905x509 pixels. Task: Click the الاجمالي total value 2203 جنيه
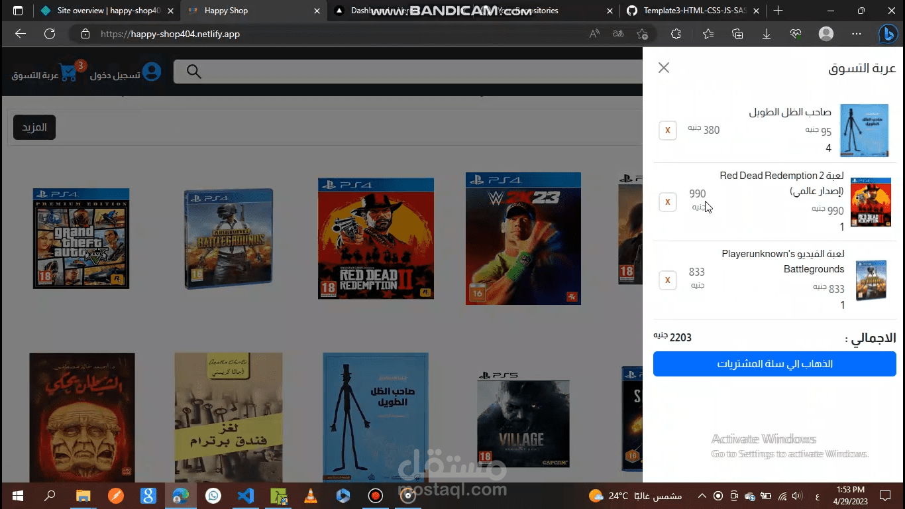click(672, 337)
